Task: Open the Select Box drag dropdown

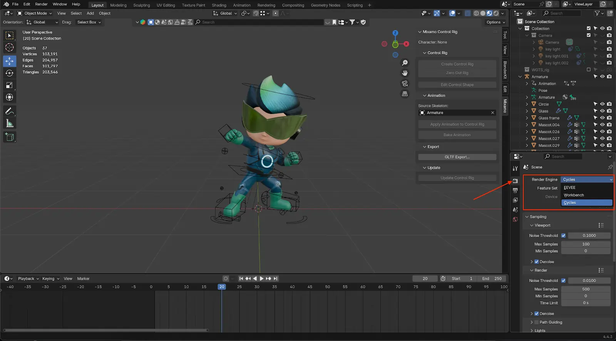Action: 89,22
